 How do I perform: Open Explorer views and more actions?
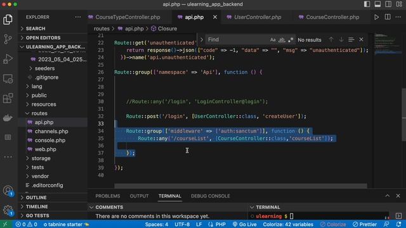pyautogui.click(x=77, y=17)
